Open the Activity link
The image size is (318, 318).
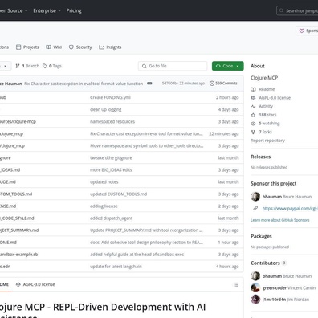pyautogui.click(x=266, y=106)
